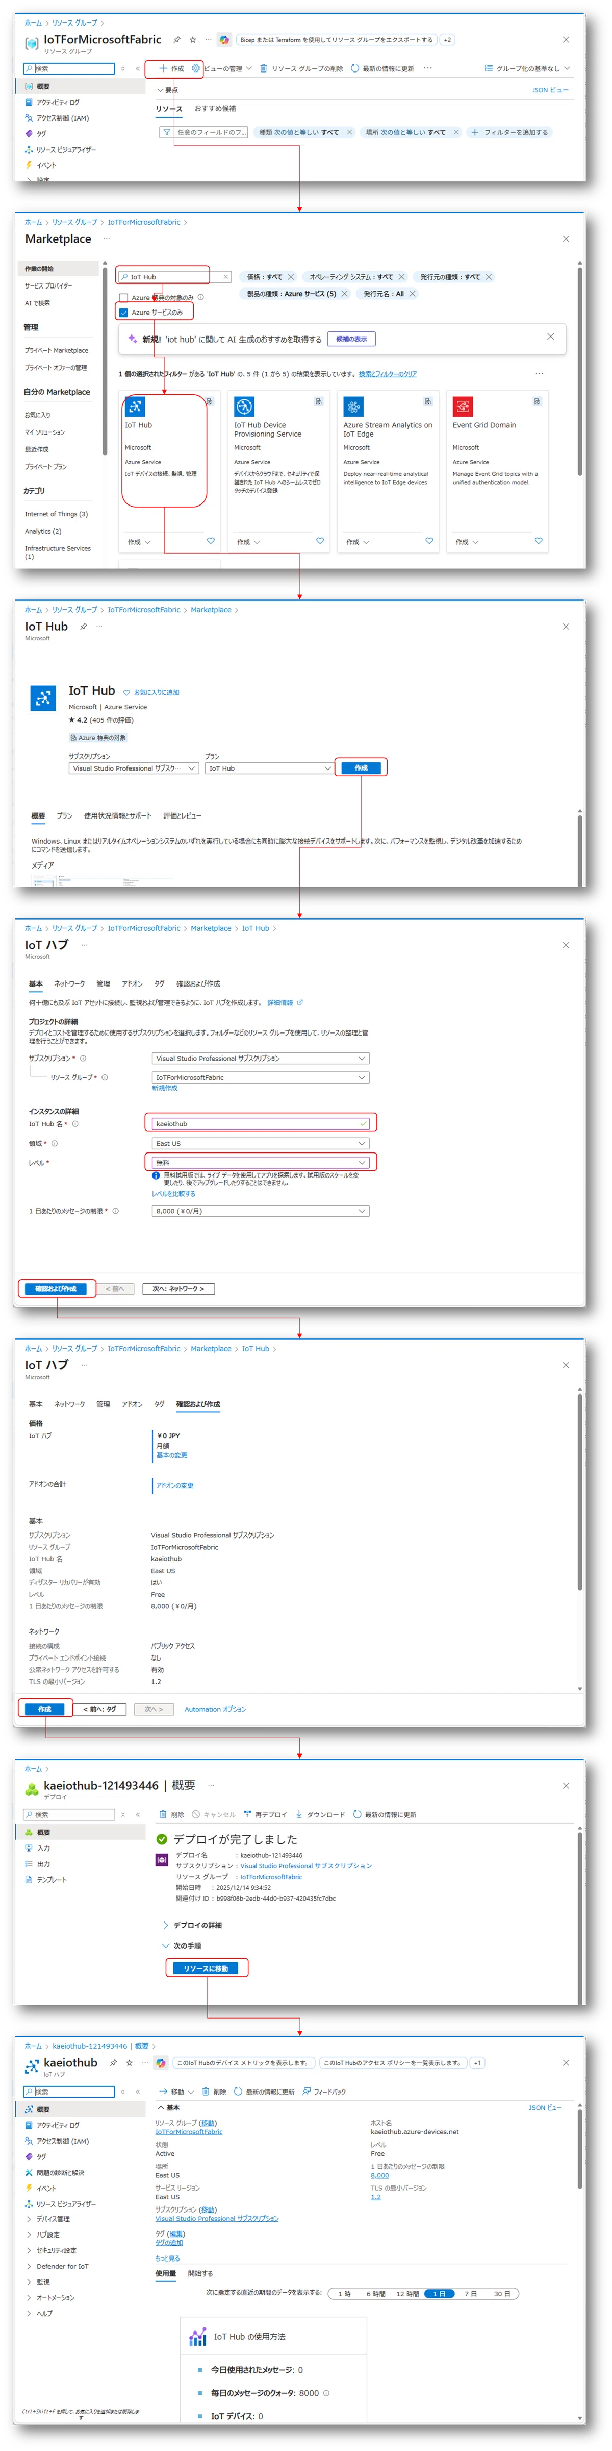The width and height of the screenshot is (612, 2451).
Task: Open Subscription dropdown on IoT Hub product page
Action: pos(133,768)
